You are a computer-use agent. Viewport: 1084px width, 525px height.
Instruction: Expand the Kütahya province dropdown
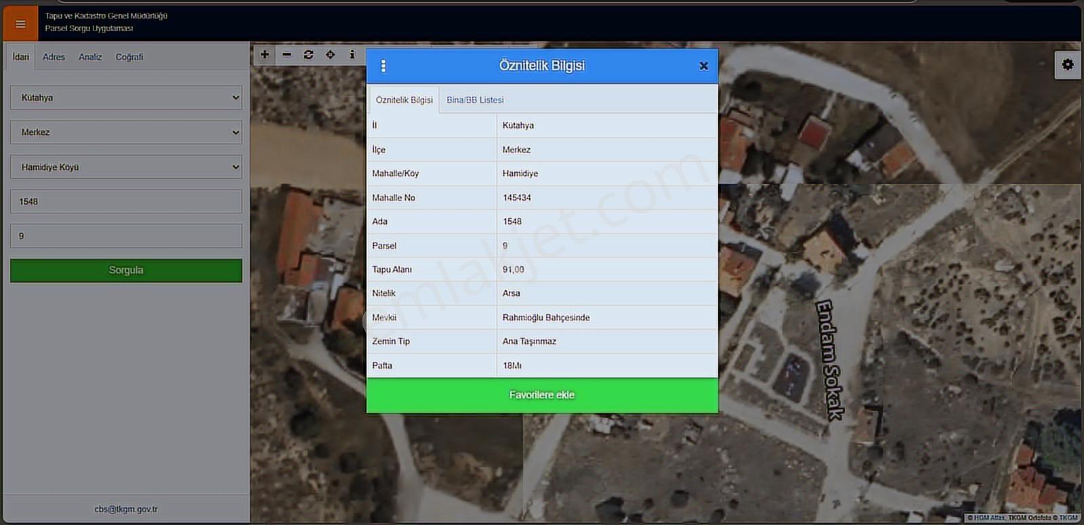pos(126,98)
